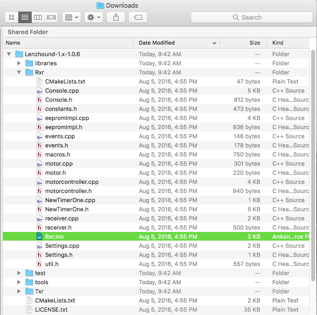This screenshot has width=317, height=315.
Task: Select the Console.cpp file icon
Action: 39,91
